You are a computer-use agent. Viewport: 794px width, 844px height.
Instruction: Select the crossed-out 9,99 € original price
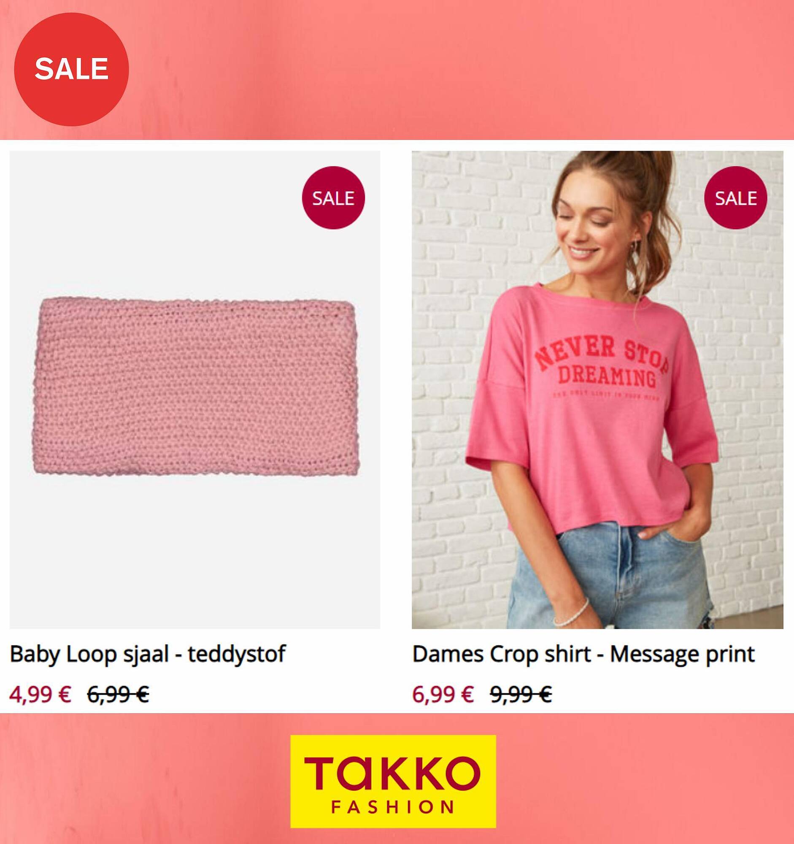[521, 695]
